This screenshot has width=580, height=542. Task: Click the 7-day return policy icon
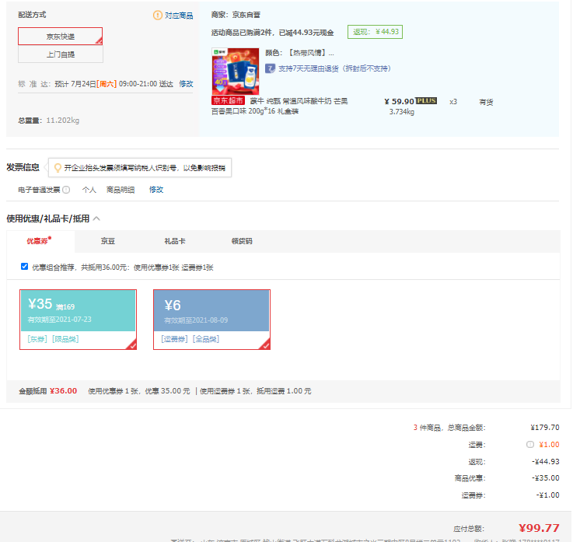pos(270,68)
